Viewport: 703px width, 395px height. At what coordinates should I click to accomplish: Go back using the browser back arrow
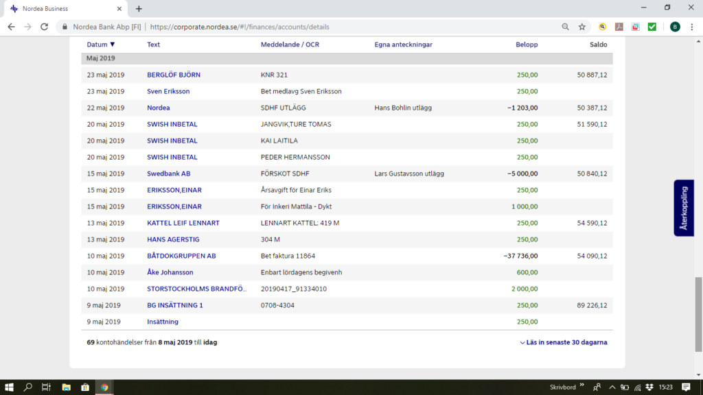pos(11,27)
